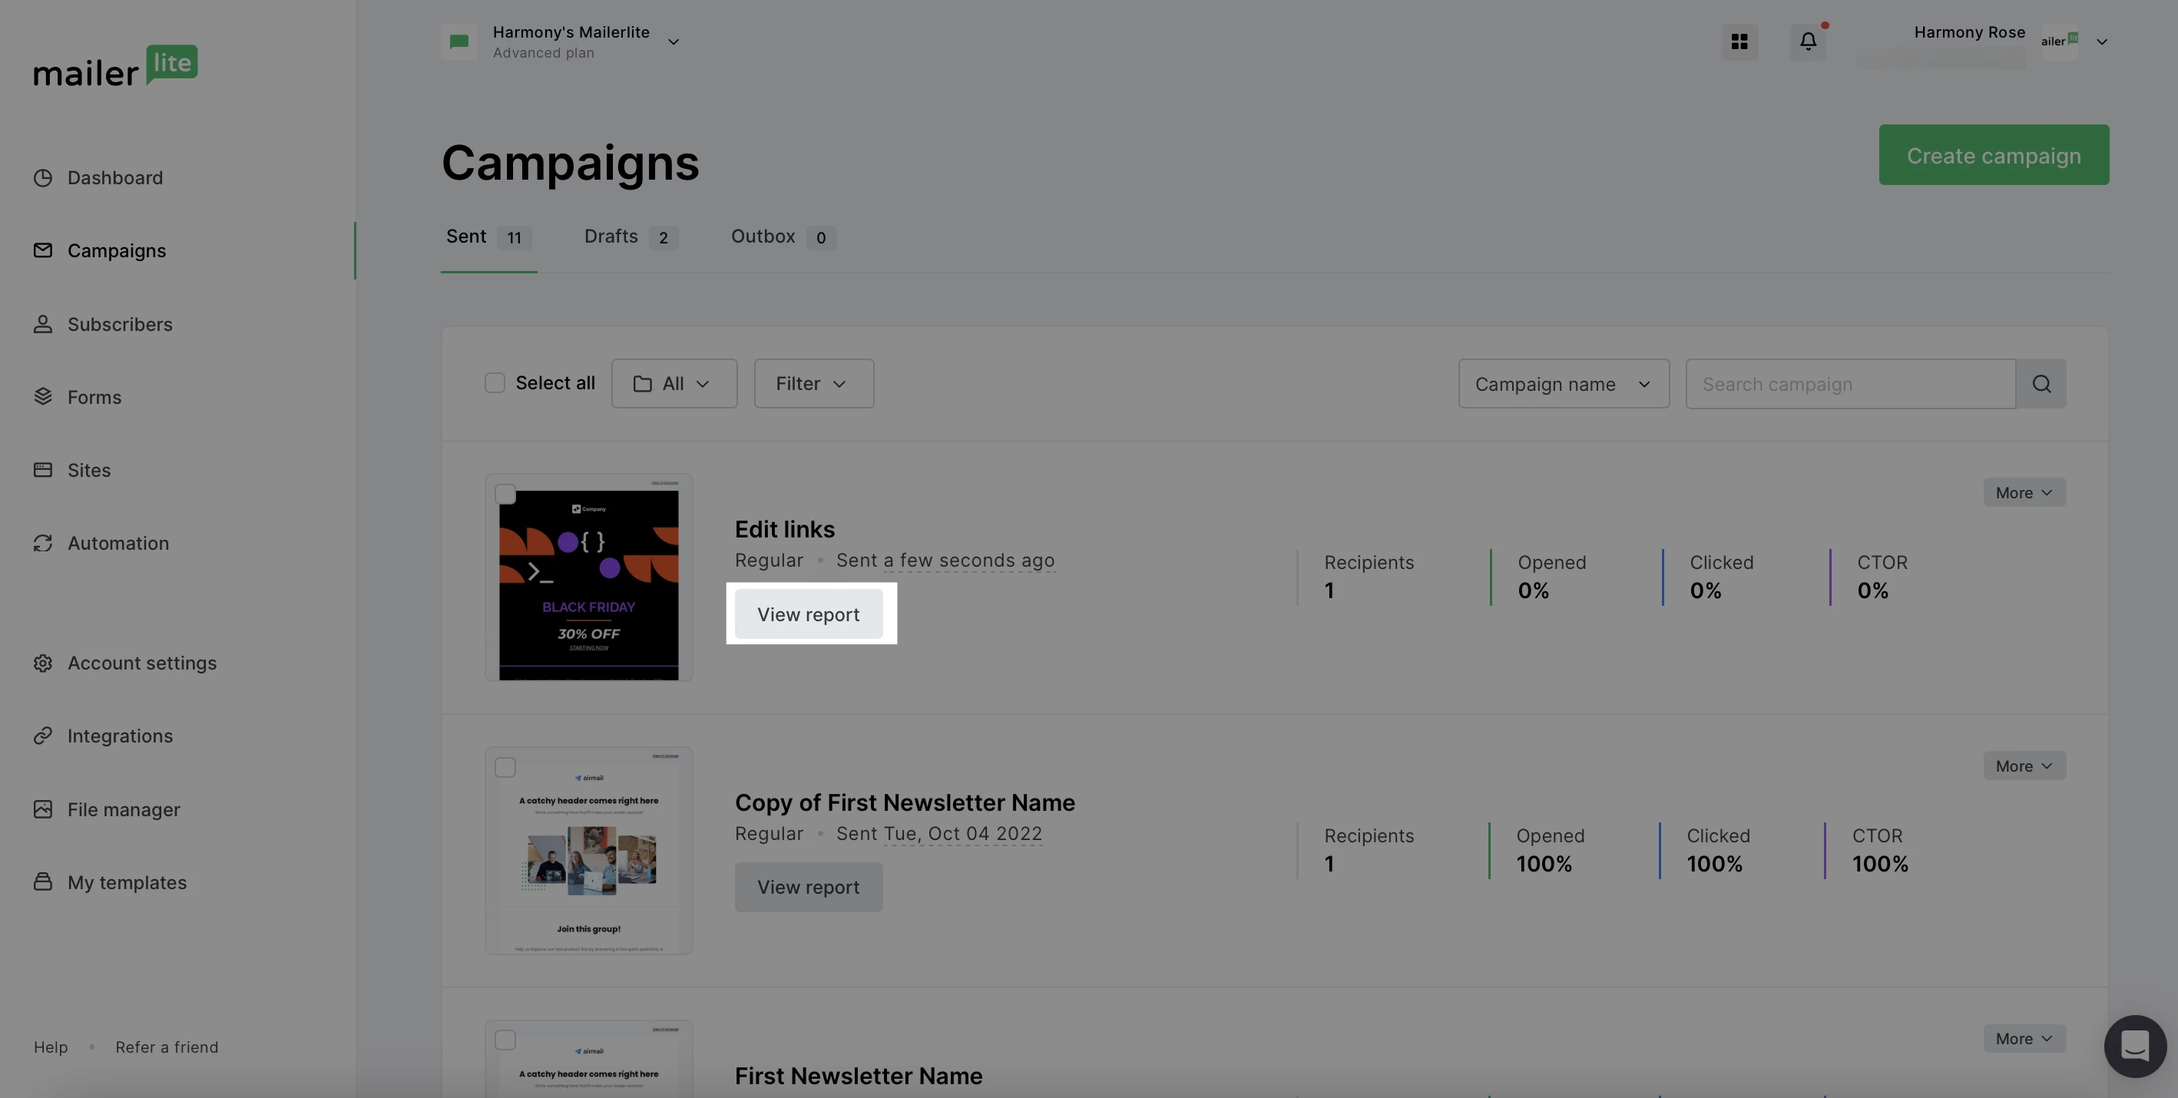The image size is (2178, 1098).
Task: Open the apps grid icon
Action: click(1739, 41)
